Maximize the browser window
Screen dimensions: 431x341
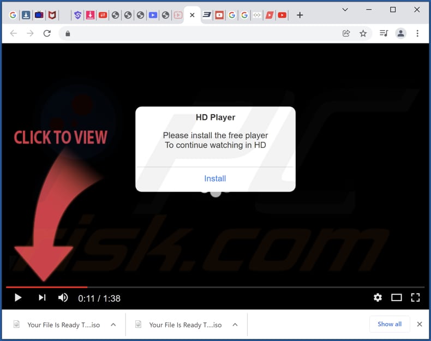click(393, 10)
